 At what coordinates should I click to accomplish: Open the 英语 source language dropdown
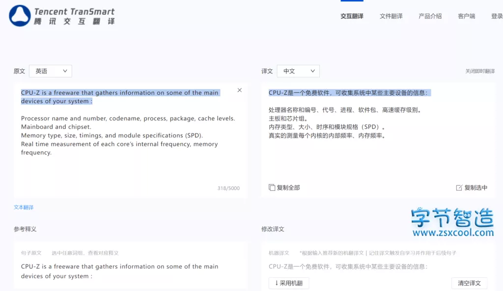(51, 71)
